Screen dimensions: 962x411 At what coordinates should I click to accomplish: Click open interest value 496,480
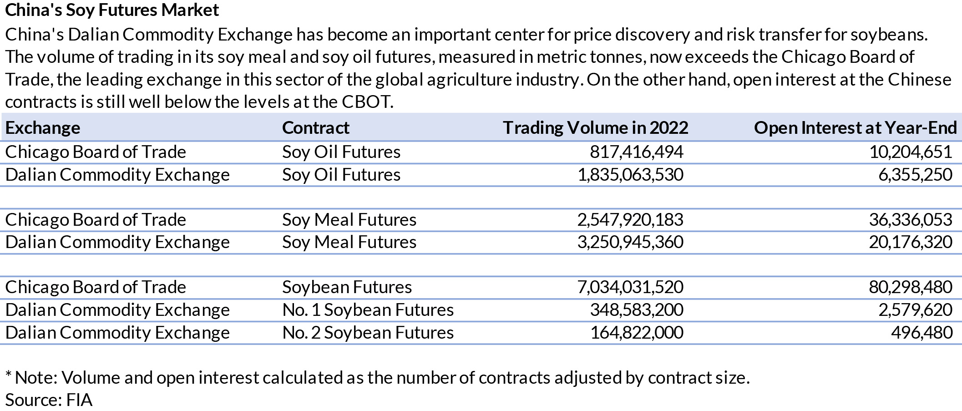[x=921, y=333]
